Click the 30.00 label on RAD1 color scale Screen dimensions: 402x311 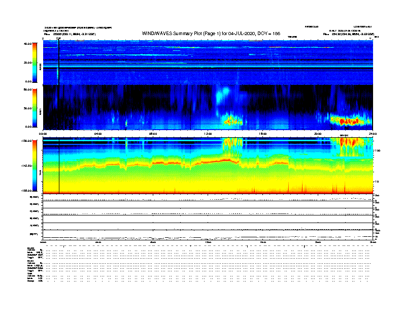tap(27, 108)
